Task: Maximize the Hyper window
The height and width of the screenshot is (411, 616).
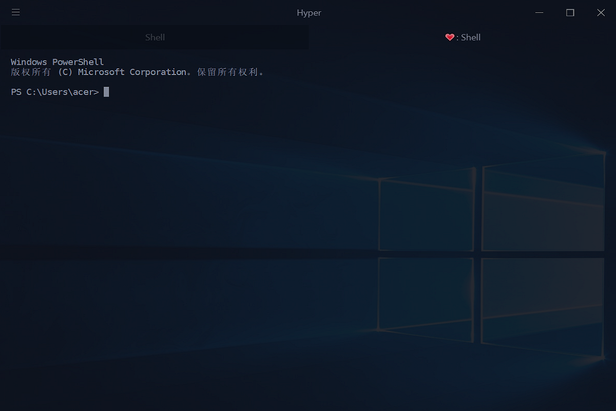Action: click(570, 12)
